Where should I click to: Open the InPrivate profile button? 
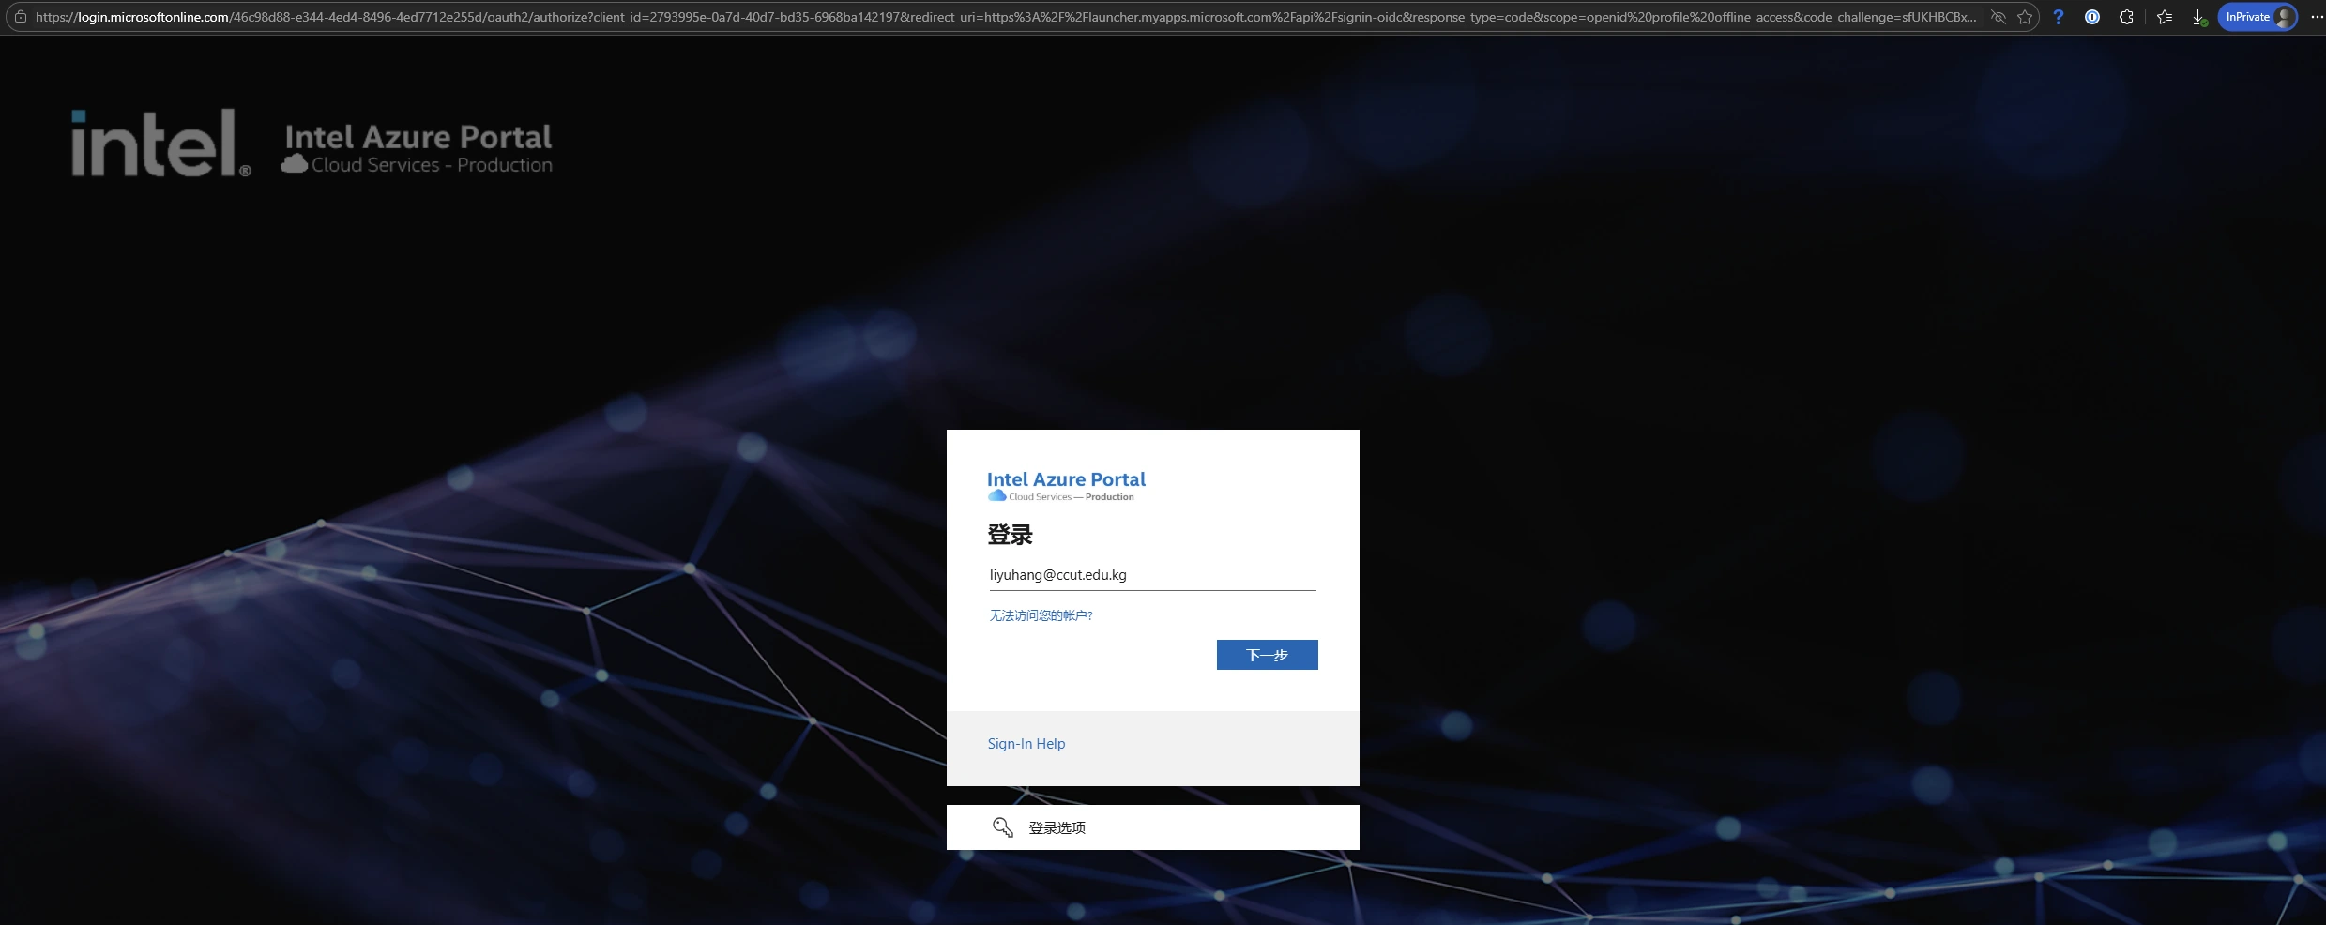[x=2257, y=17]
